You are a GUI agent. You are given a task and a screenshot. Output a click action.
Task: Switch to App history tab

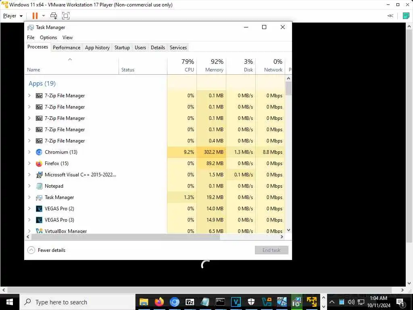[97, 48]
